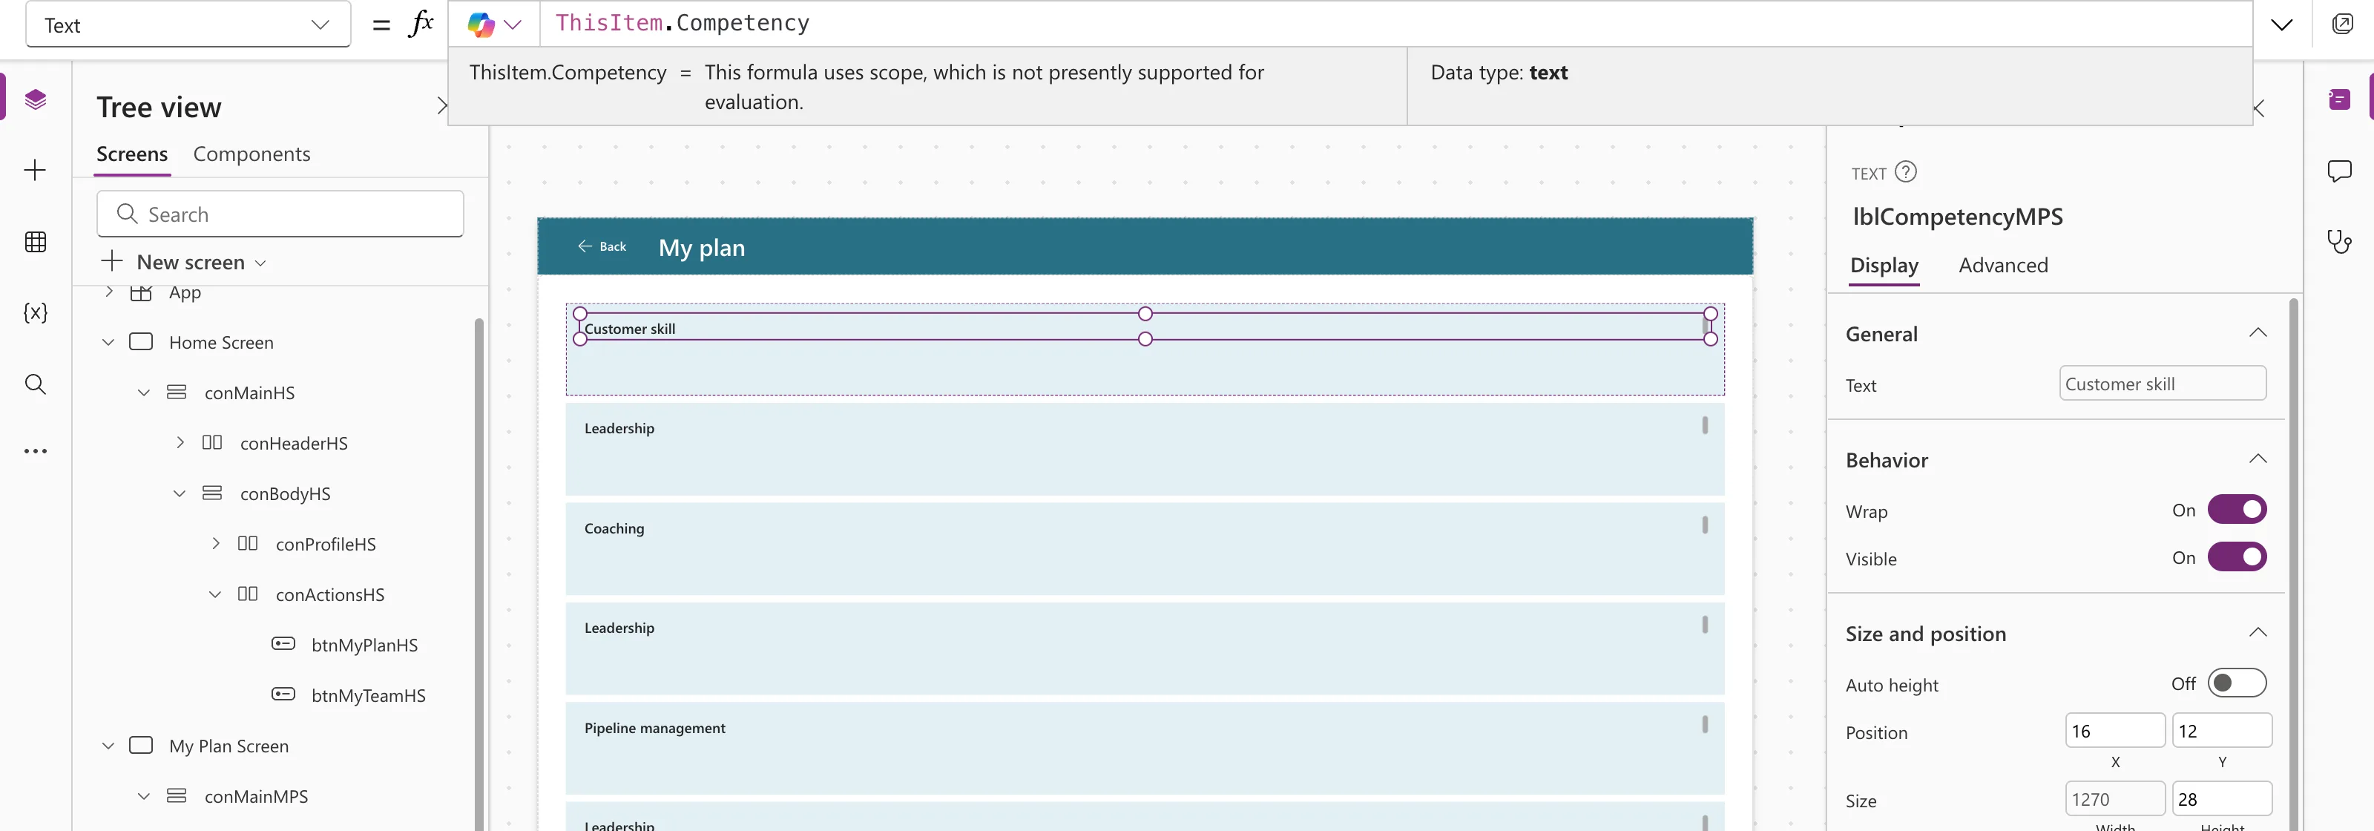The height and width of the screenshot is (831, 2374).
Task: Click the pop-out icon beside formula bar
Action: point(2343,24)
